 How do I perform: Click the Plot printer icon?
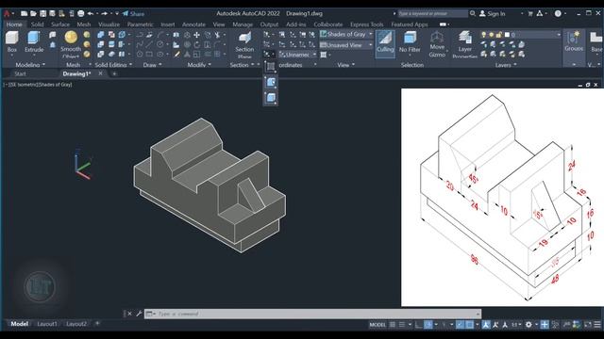point(81,13)
